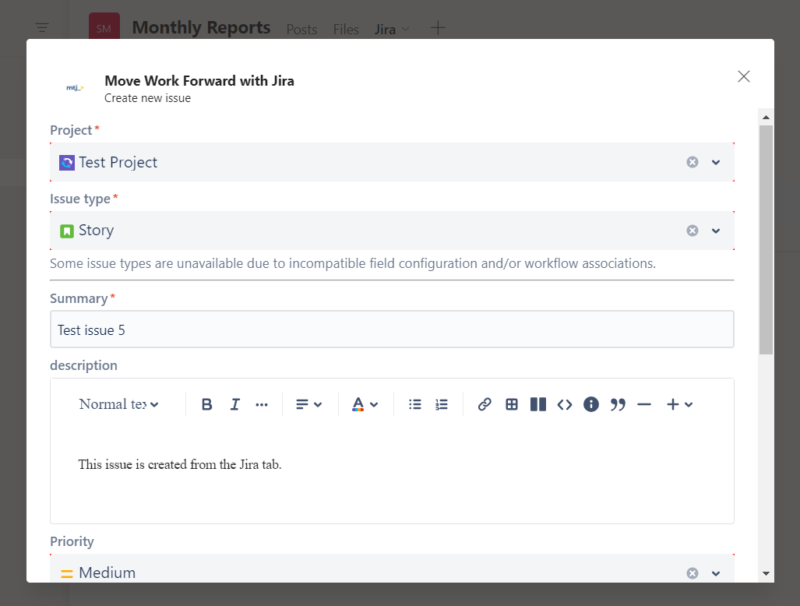Add an info panel to description
The height and width of the screenshot is (606, 800).
click(x=591, y=404)
